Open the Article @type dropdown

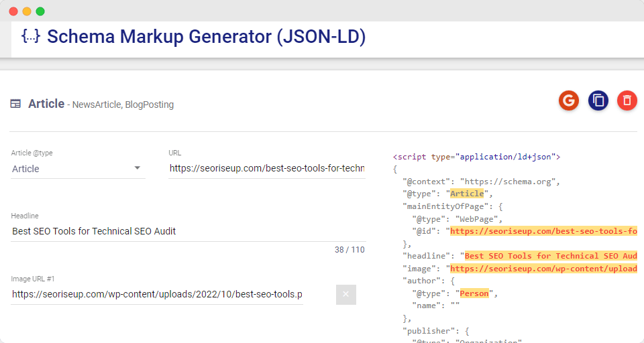tap(78, 169)
